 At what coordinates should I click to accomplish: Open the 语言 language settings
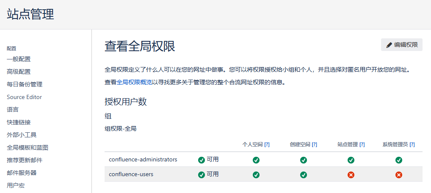click(13, 110)
